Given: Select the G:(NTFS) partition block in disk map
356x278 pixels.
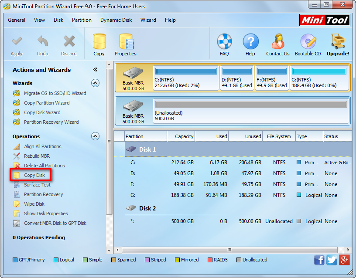Looking at the screenshot, I should 319,78.
